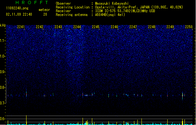Click the 1.0 kHz axis label
The width and height of the screenshot is (196, 125).
[2, 56]
